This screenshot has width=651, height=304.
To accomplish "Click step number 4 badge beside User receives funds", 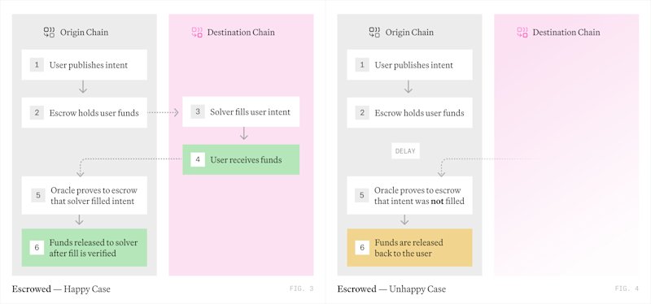I will click(x=198, y=159).
